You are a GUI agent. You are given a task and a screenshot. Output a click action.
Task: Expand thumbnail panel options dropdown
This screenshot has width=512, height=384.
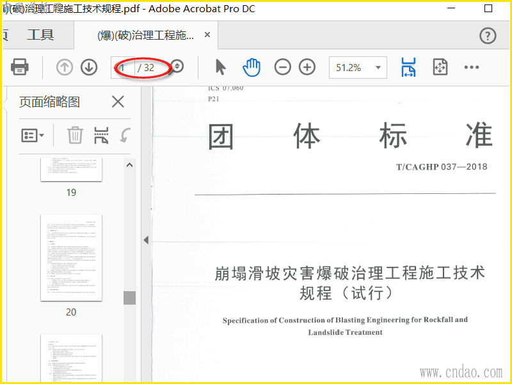click(x=33, y=135)
